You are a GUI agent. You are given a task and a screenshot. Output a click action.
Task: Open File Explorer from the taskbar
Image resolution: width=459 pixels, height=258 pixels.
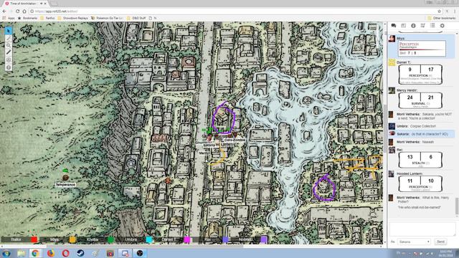tap(21, 253)
